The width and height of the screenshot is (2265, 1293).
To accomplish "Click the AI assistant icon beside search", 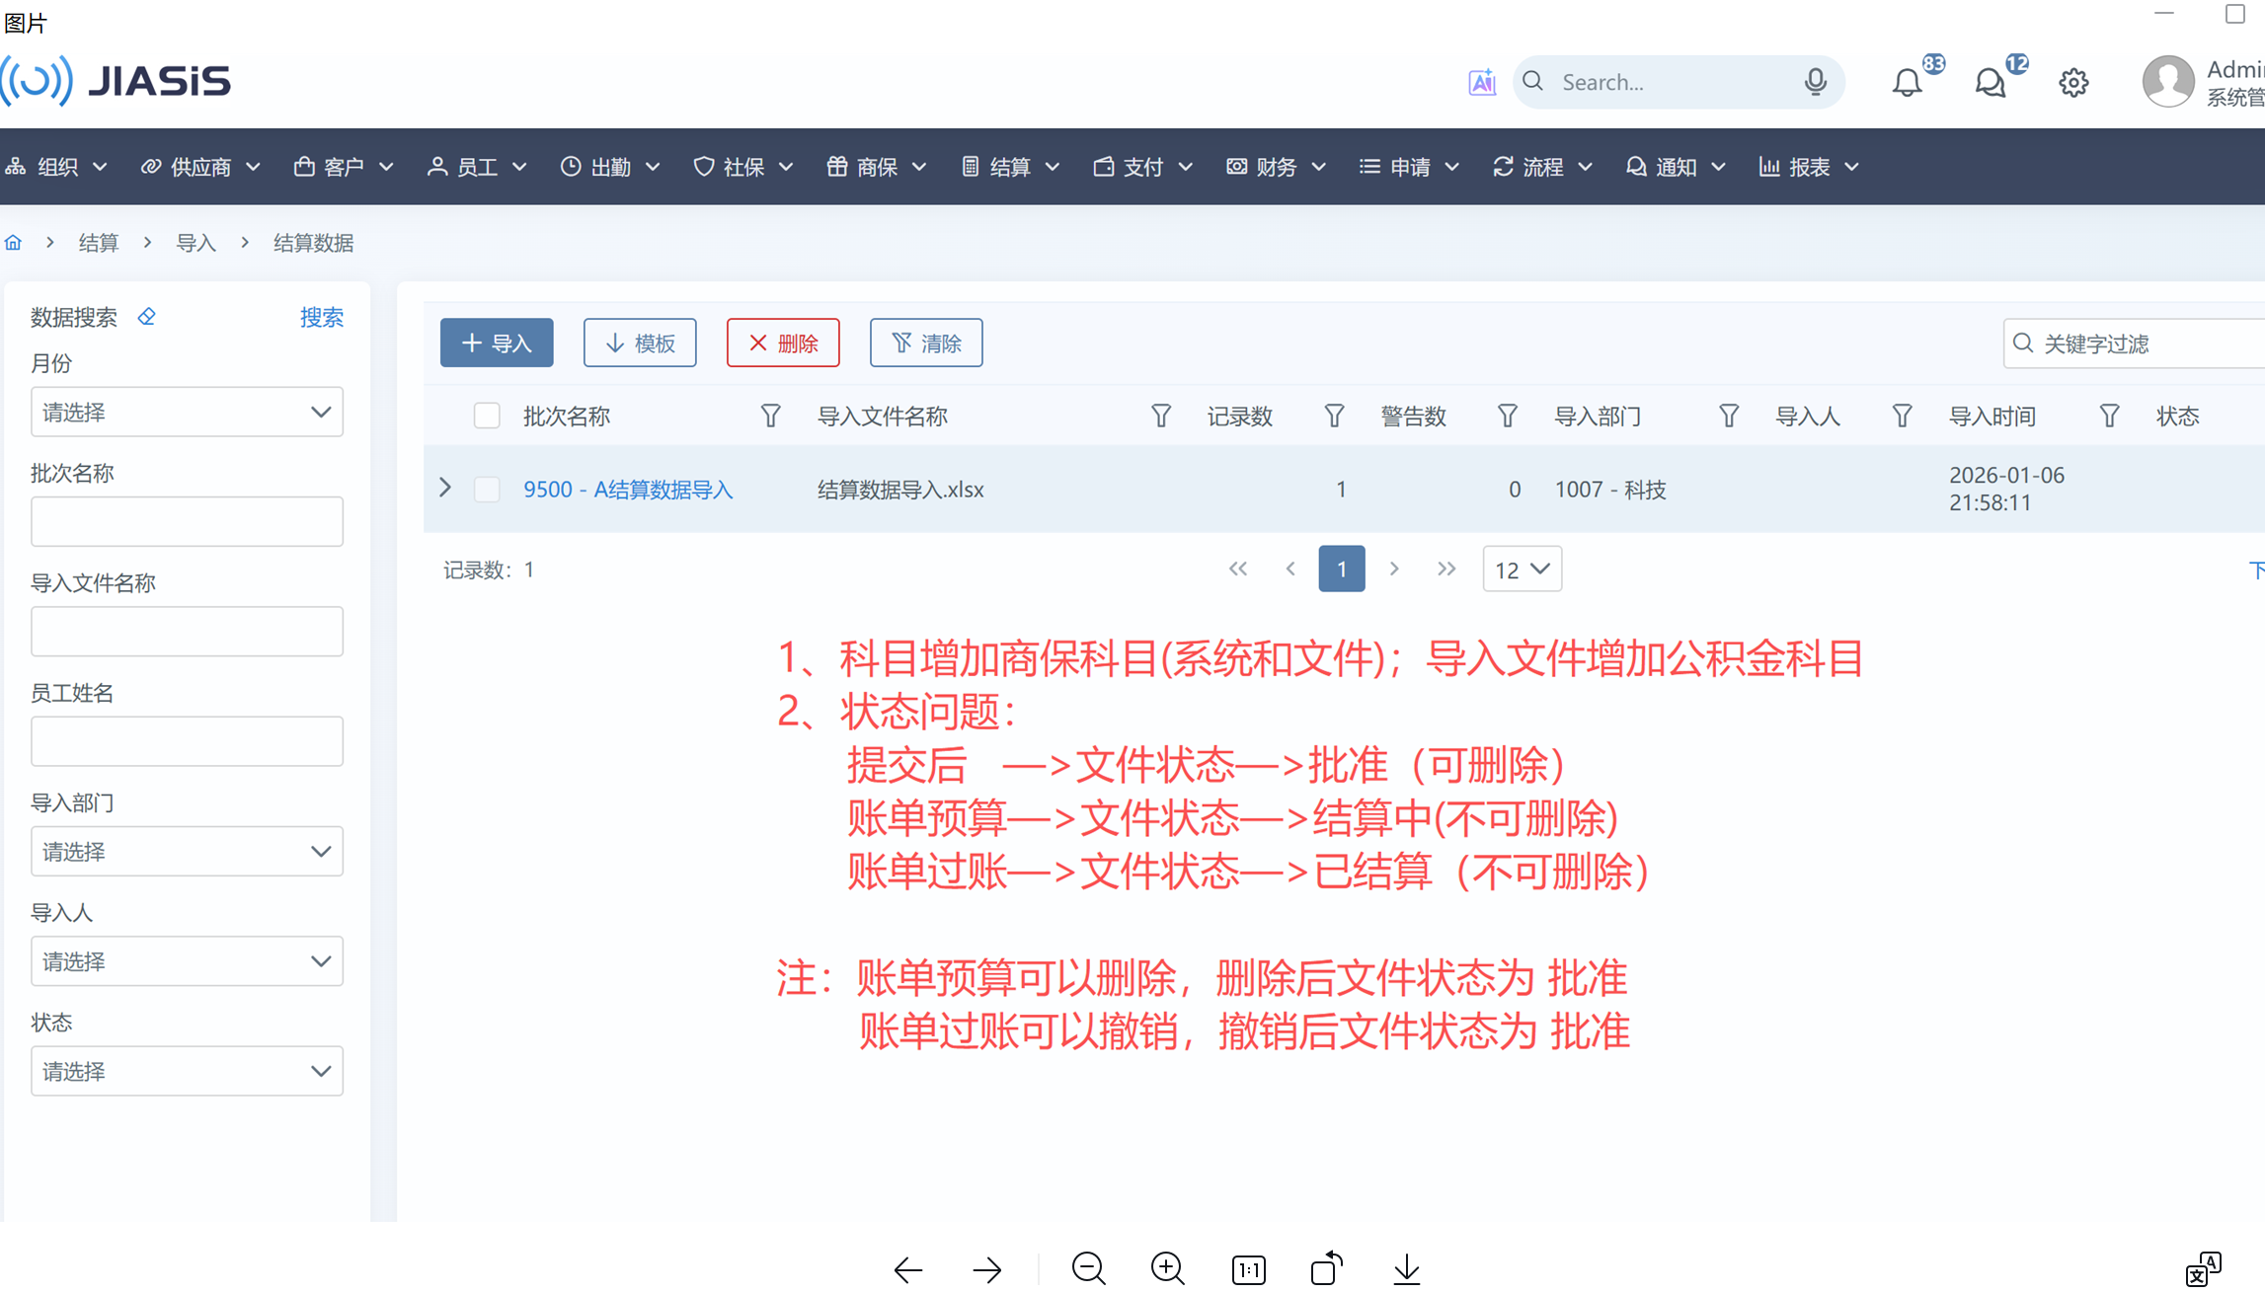I will tap(1481, 82).
